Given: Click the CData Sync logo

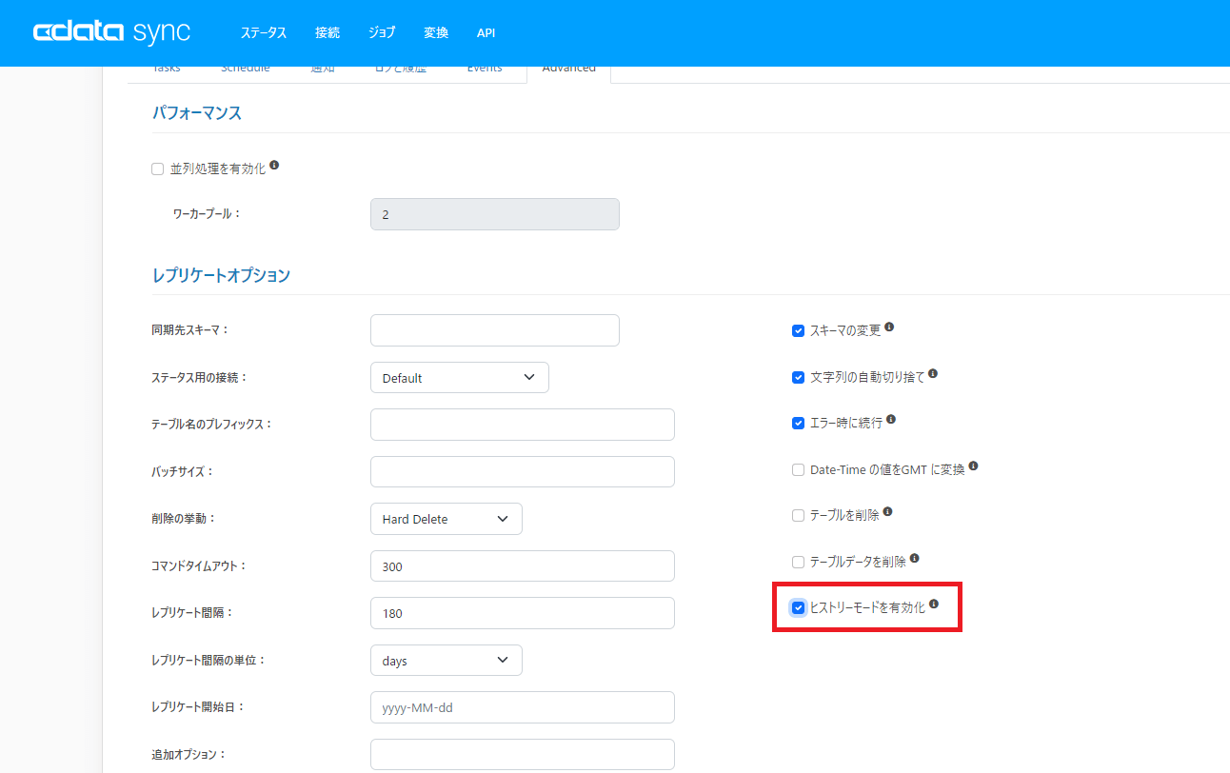Looking at the screenshot, I should click(x=111, y=32).
